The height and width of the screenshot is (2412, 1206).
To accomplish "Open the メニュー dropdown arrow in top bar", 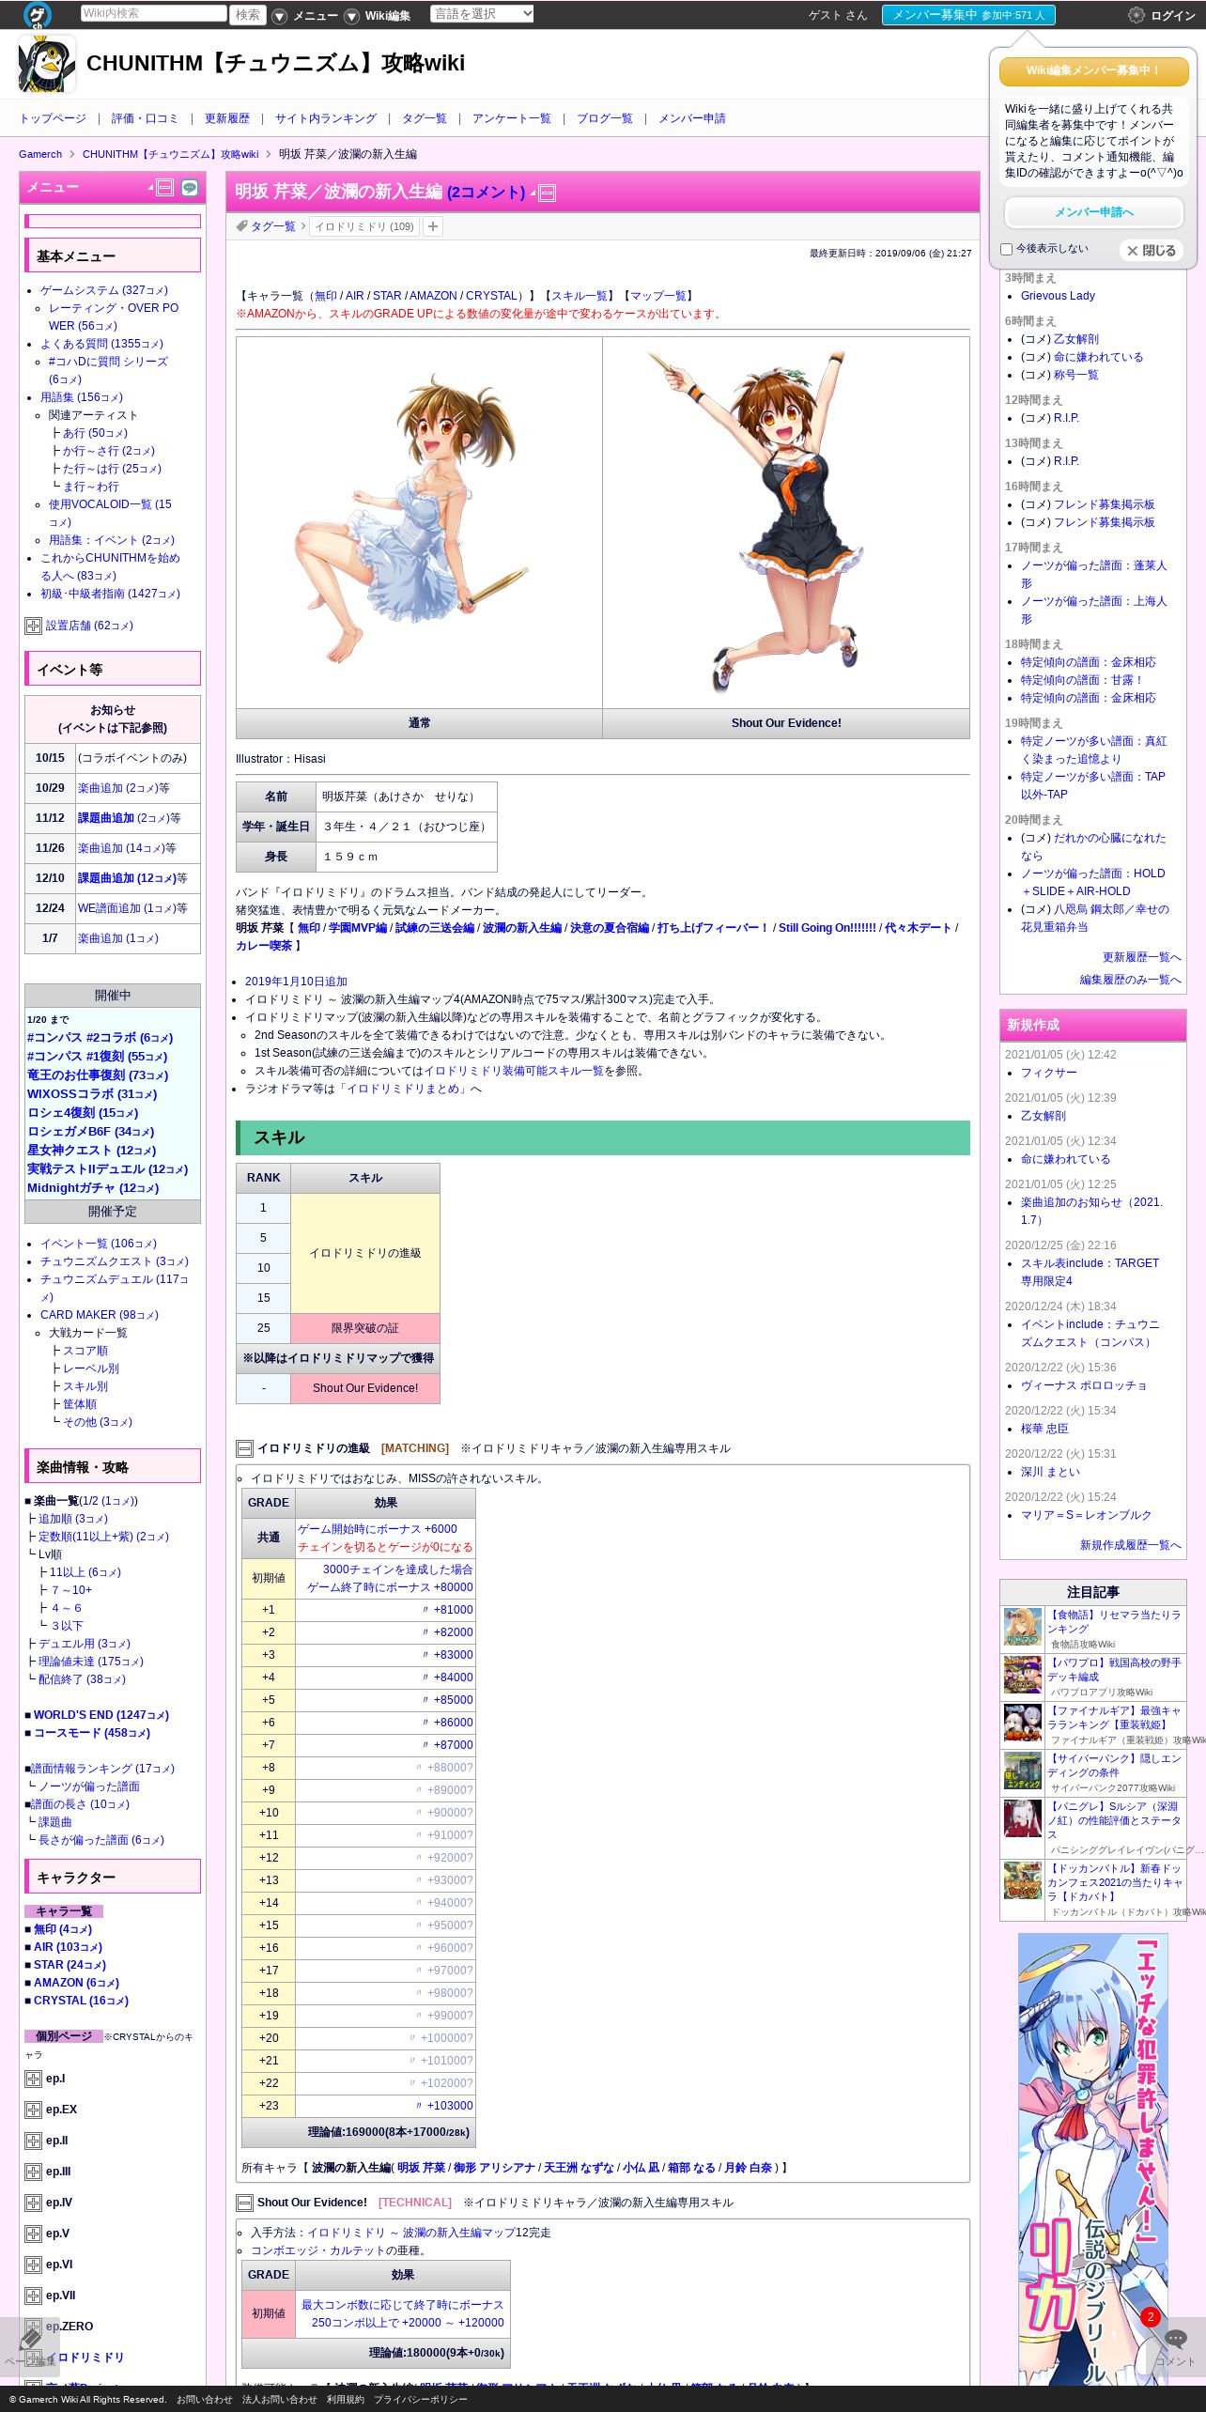I will (280, 16).
